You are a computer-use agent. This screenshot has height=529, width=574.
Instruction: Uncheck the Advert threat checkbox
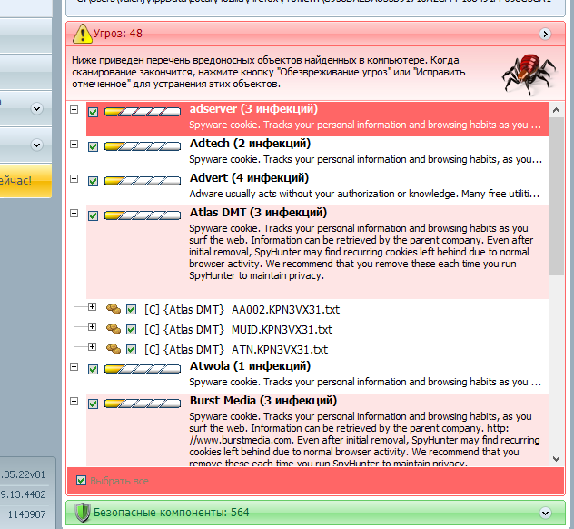(x=94, y=181)
